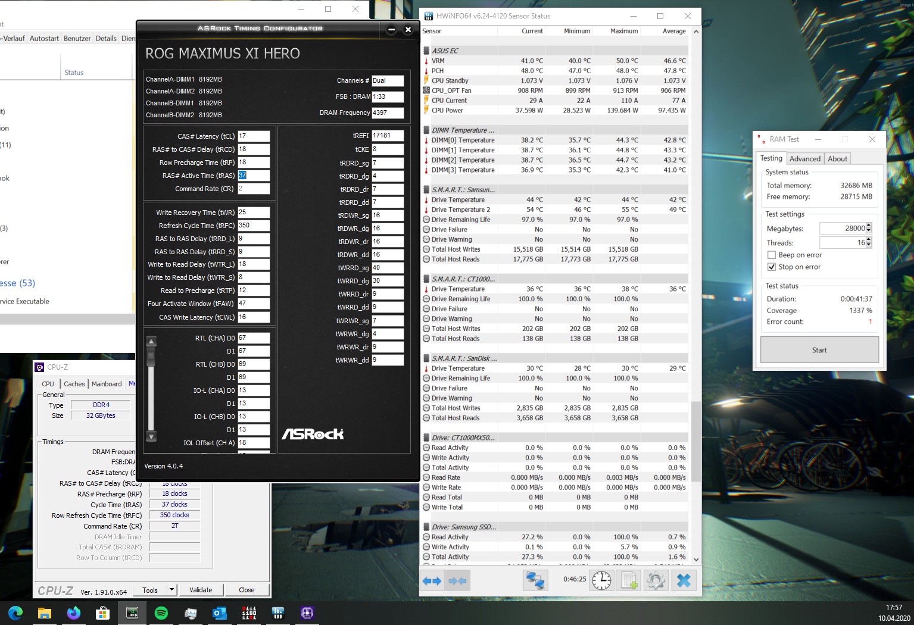Start HWiNFO logging file icon
Screen dimensions: 914x625
point(629,580)
